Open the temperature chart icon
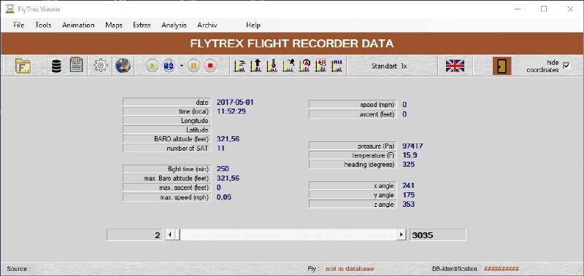Screen dimensions: 584x276 click(x=272, y=66)
